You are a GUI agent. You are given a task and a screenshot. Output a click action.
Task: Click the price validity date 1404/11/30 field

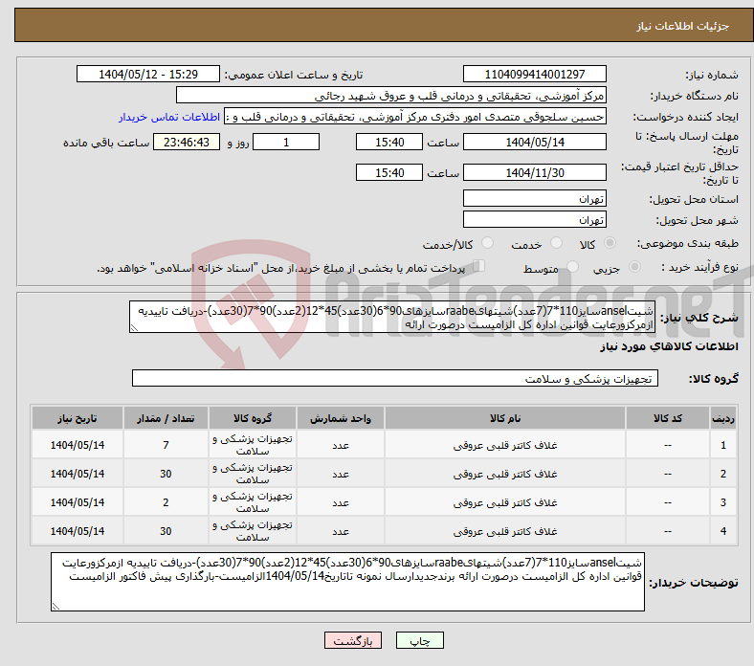[534, 172]
